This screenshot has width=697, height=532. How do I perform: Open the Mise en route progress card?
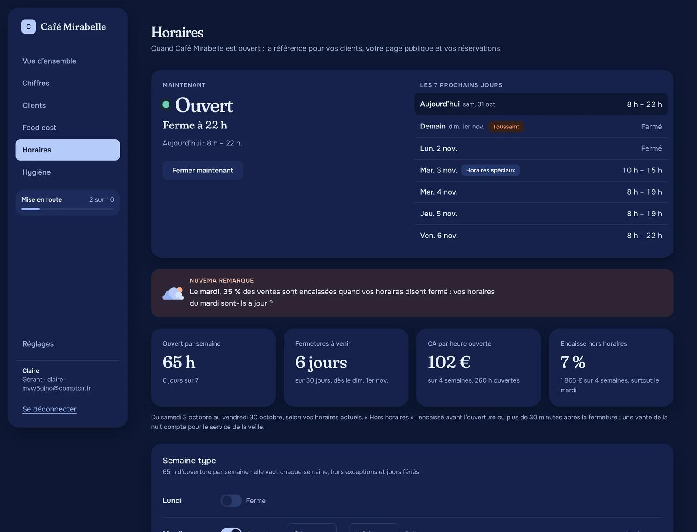68,202
